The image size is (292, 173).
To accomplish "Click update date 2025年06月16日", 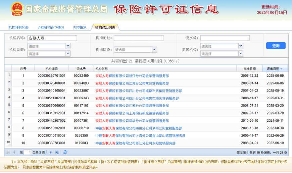I will pos(272,12).
